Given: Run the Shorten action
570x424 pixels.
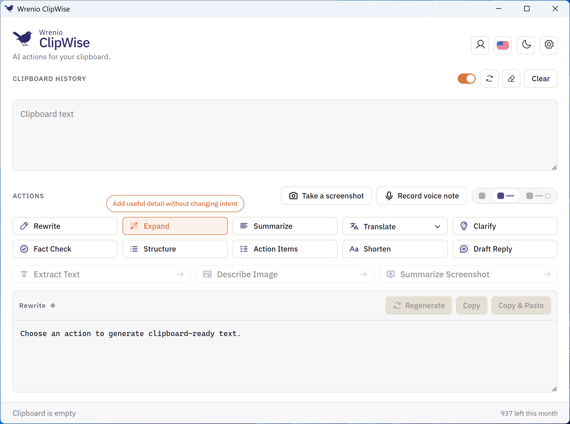Looking at the screenshot, I should [x=395, y=249].
